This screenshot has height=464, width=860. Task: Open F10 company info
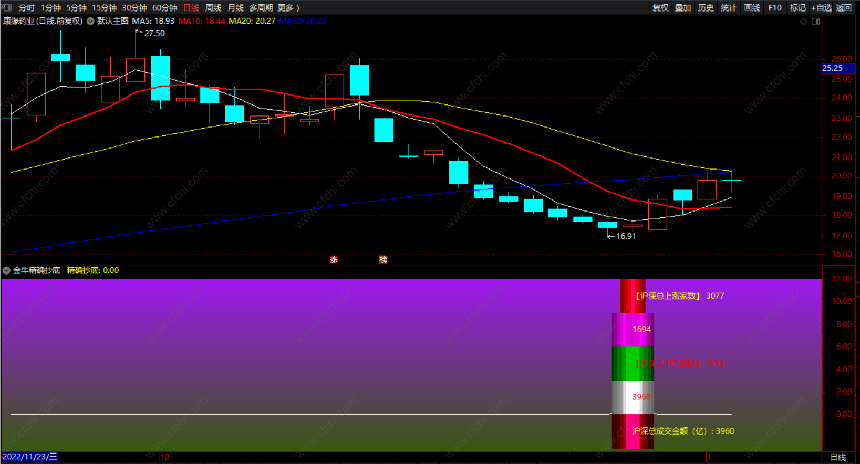[774, 8]
